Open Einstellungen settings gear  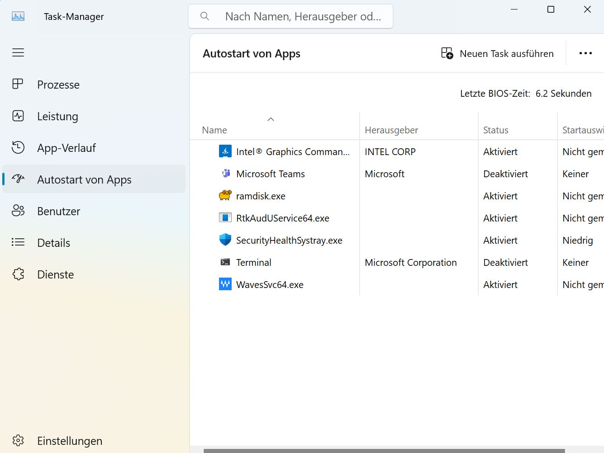coord(18,440)
